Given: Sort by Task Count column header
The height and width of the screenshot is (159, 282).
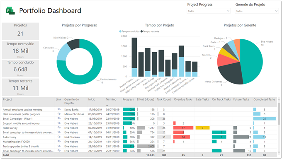Looking at the screenshot, I should pos(164,99).
